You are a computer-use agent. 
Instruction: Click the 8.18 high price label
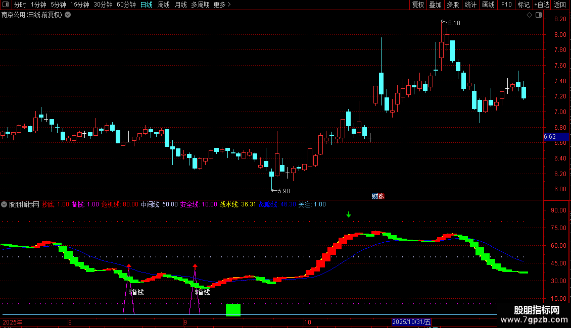(x=454, y=23)
